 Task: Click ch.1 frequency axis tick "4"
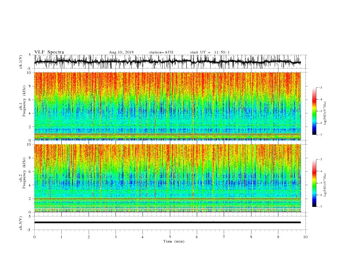(30, 113)
